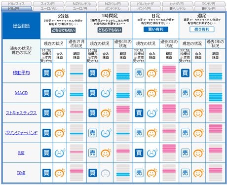Screen dimensions: 227x185
Task: Click the 移動平均 period profit gauge under 日足
Action: coord(169,73)
